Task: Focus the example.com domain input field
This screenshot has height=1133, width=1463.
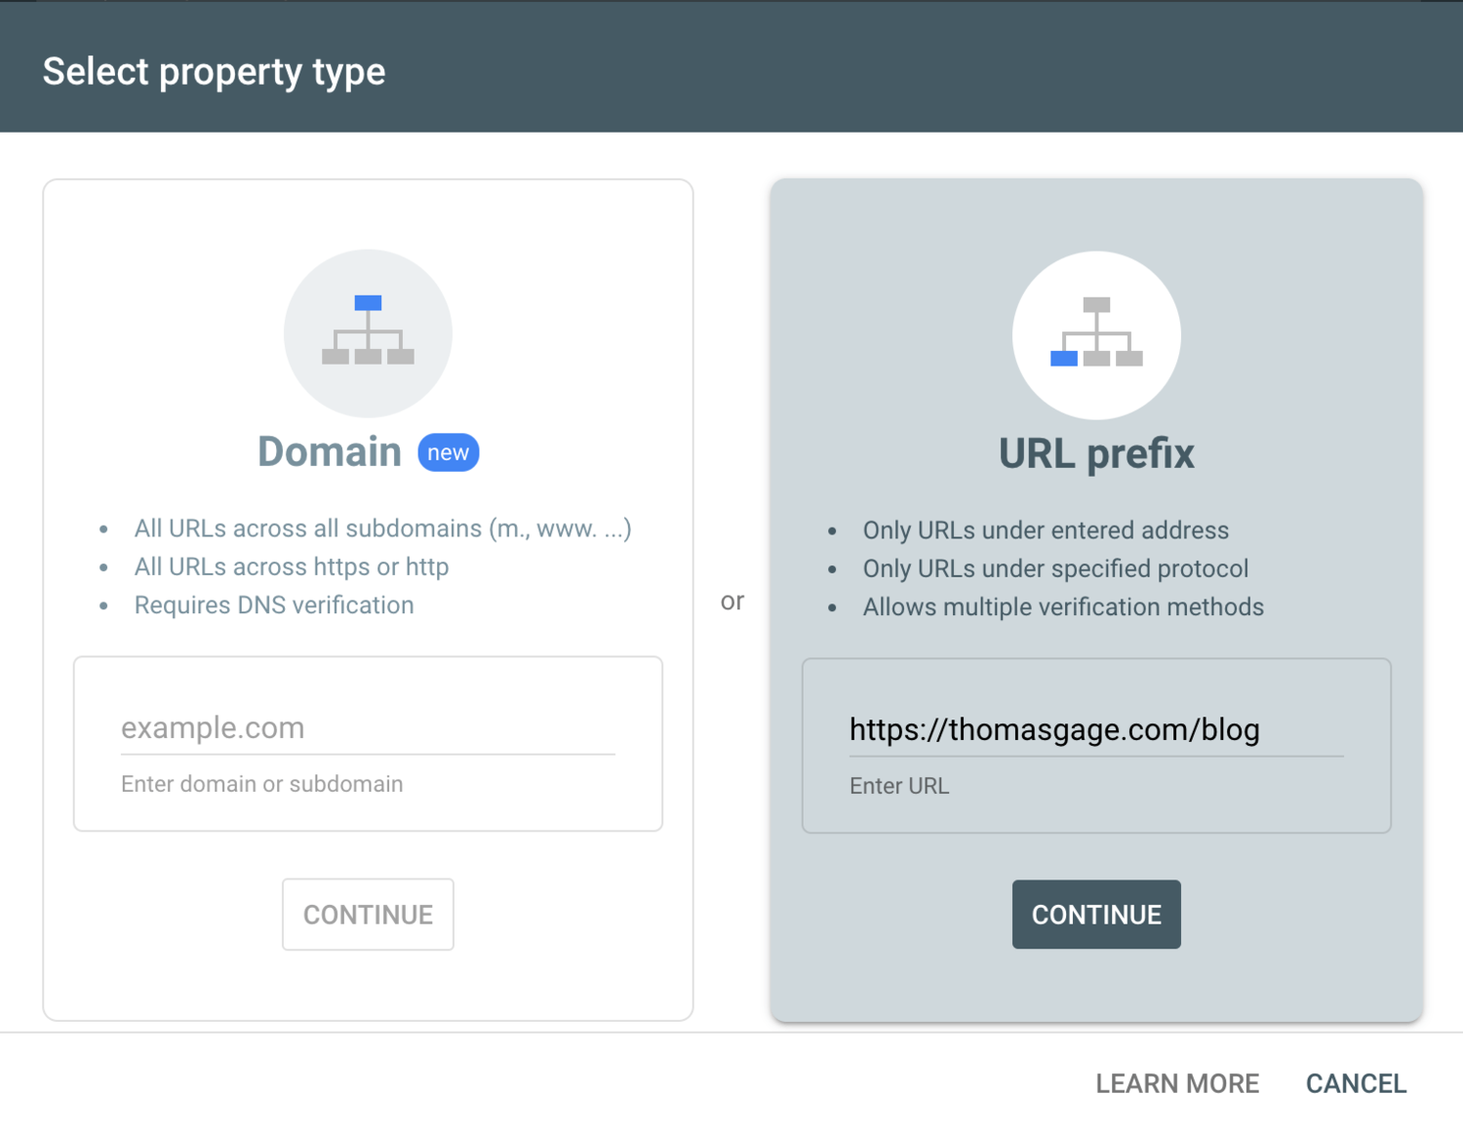Action: click(368, 727)
